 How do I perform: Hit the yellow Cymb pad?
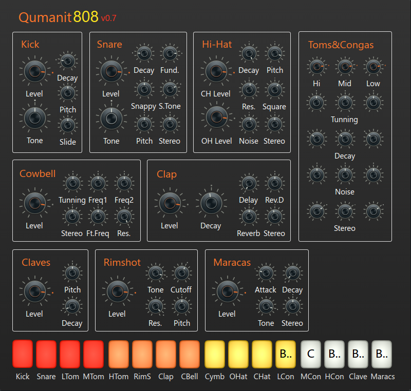[x=215, y=354]
